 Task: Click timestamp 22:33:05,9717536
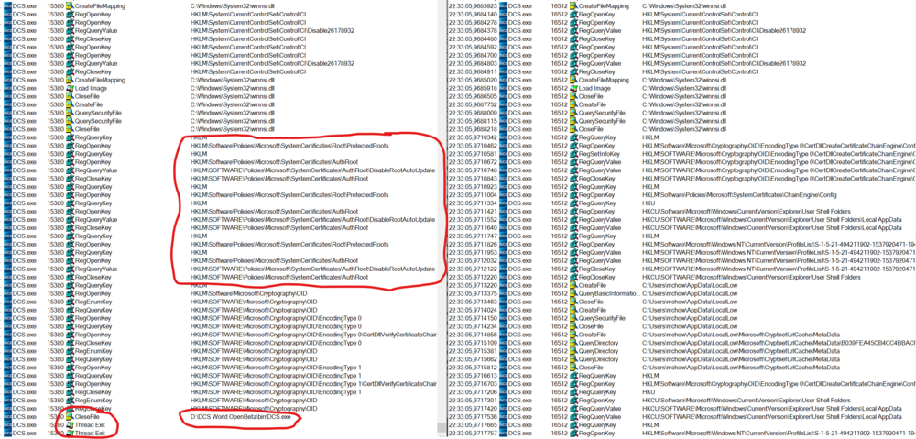[474, 417]
